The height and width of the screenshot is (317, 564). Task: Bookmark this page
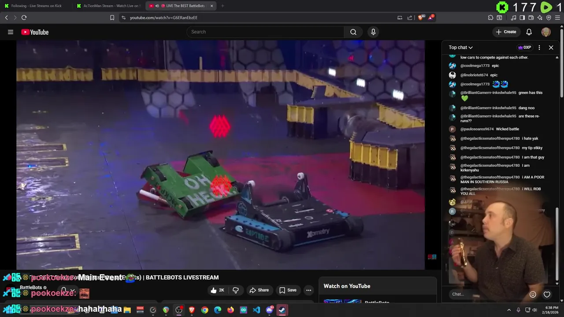(112, 18)
